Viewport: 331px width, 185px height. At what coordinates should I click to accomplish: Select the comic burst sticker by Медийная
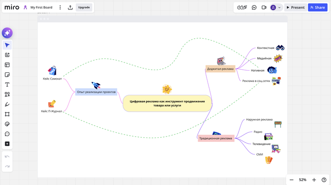(278, 59)
